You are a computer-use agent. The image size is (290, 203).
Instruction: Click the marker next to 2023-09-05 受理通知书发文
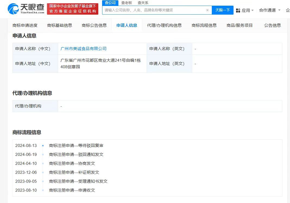pos(42,181)
